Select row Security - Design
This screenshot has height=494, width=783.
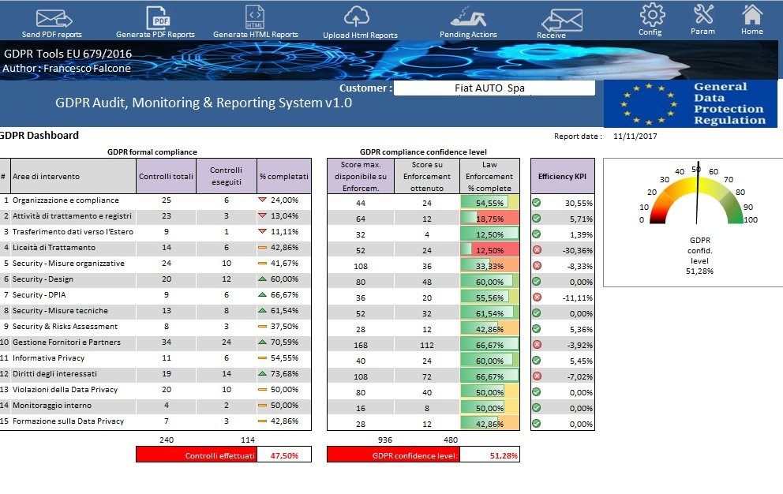click(x=155, y=279)
